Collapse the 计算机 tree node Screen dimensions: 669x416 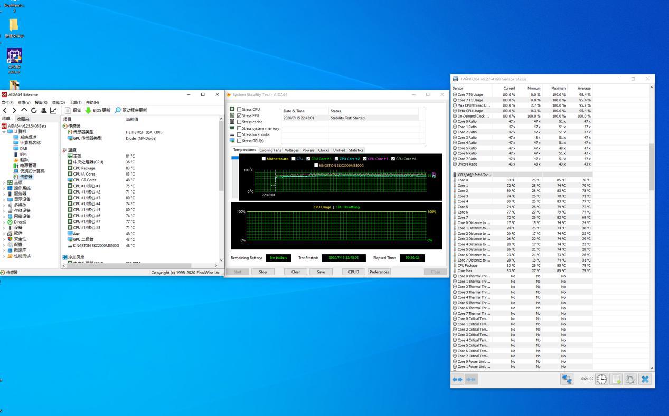(x=4, y=131)
